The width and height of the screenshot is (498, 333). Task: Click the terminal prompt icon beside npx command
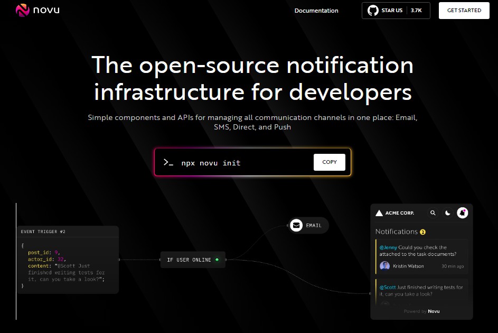coord(168,162)
